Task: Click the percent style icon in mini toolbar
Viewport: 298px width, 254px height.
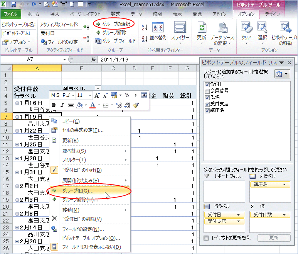Action: click(x=126, y=95)
